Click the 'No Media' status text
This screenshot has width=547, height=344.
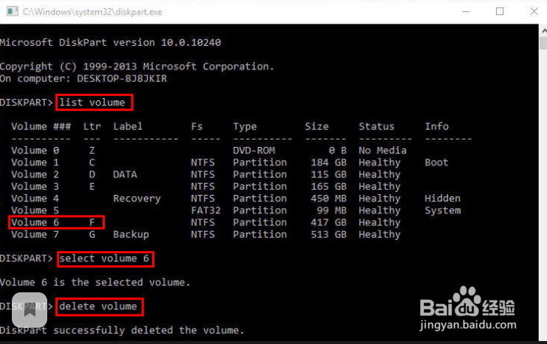[382, 151]
